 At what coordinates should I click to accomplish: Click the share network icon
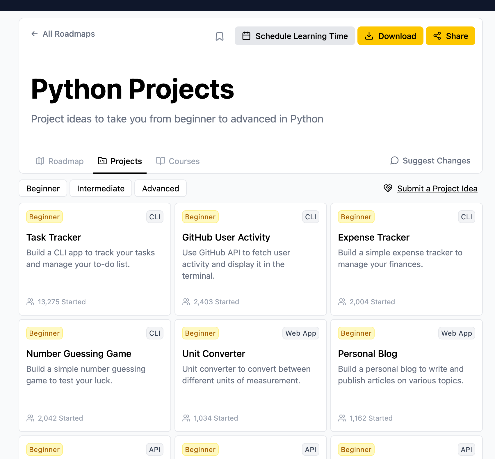(437, 36)
